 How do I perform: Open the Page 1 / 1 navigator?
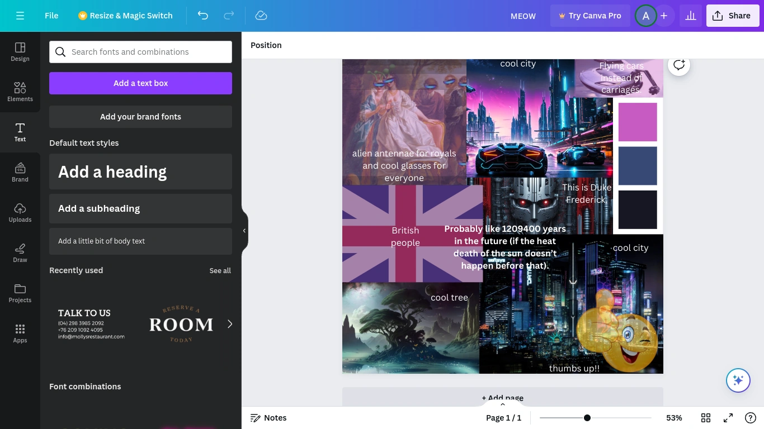(503, 417)
